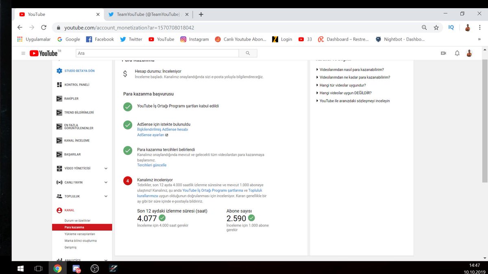Image resolution: width=488 pixels, height=274 pixels.
Task: Expand Topluluk section
Action: tap(106, 196)
